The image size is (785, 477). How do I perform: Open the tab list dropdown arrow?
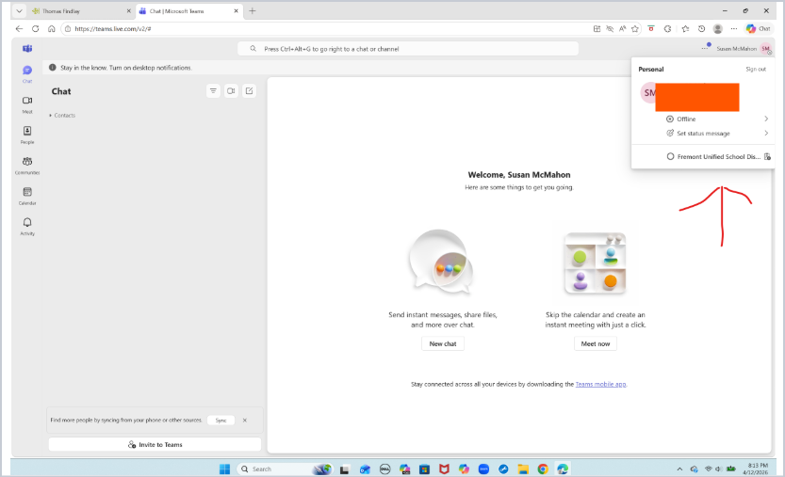pyautogui.click(x=19, y=10)
